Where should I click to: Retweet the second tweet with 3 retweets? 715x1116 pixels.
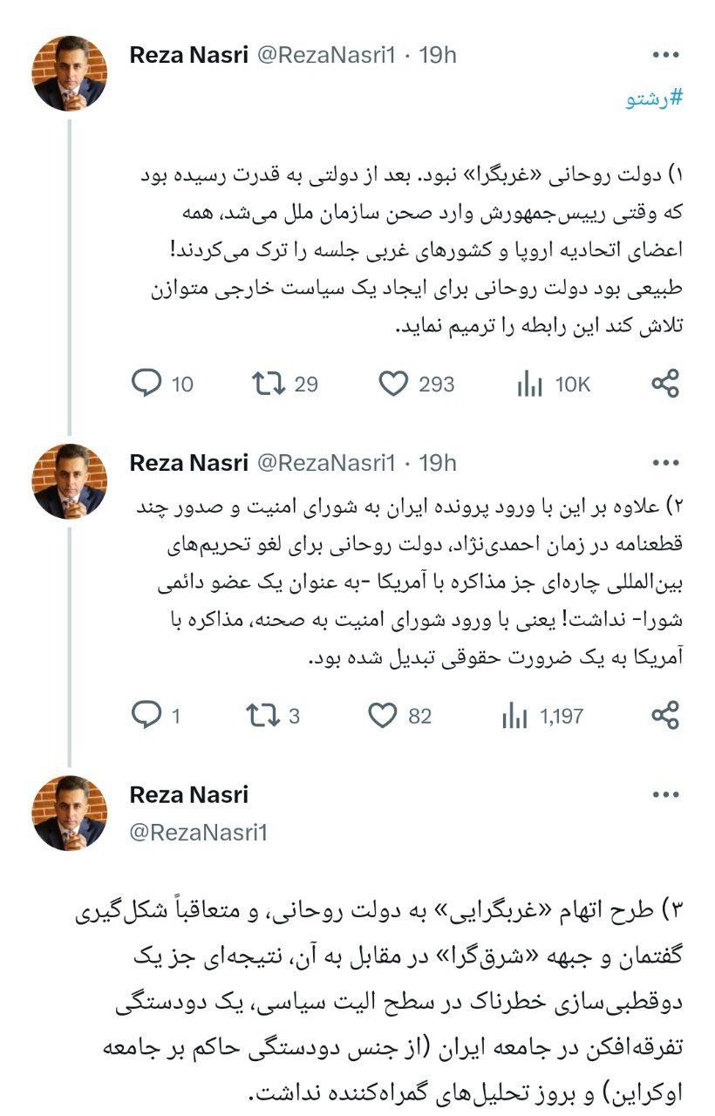[x=262, y=716]
